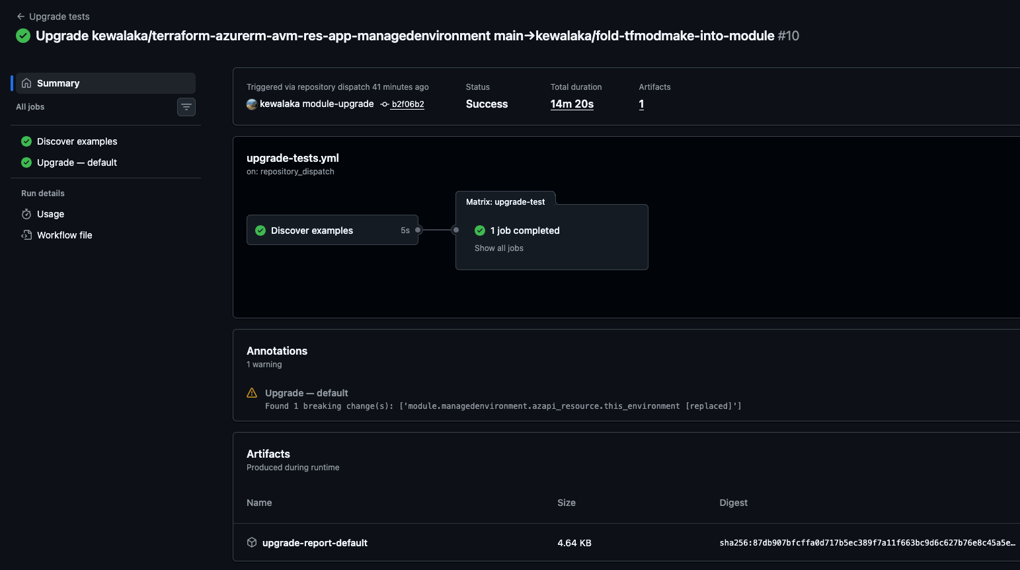Click the upgrade-tests.yml workflow title
Viewport: 1020px width, 570px height.
pos(293,158)
